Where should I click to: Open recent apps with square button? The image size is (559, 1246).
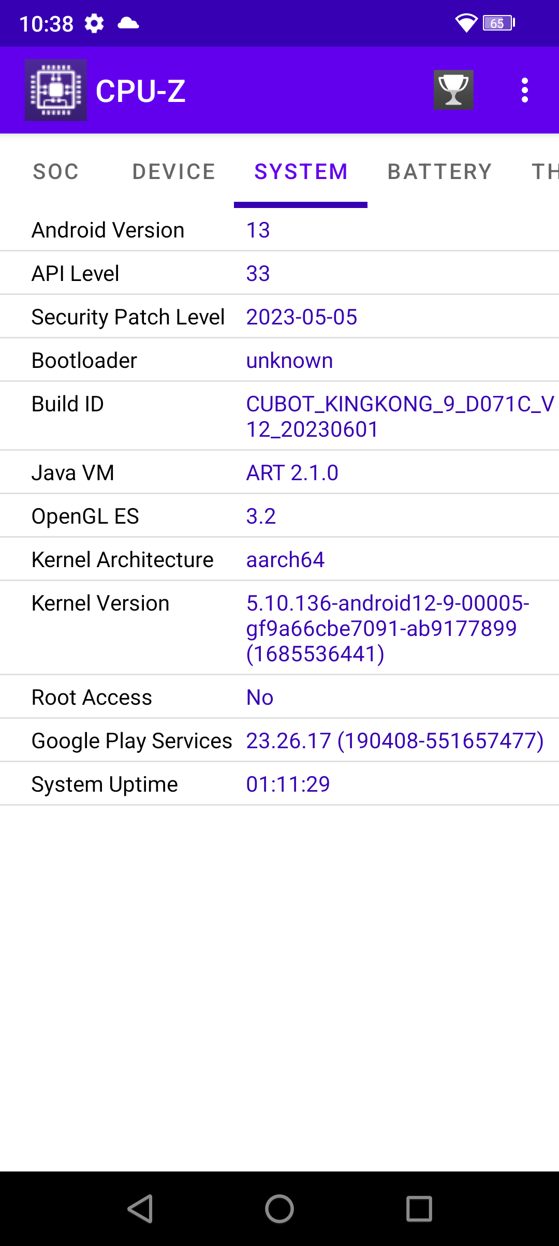pyautogui.click(x=419, y=1209)
